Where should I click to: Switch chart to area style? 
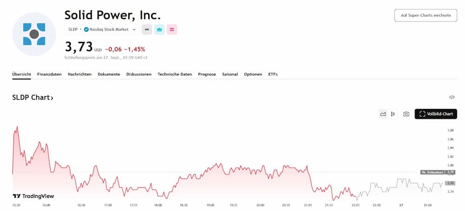click(x=383, y=114)
